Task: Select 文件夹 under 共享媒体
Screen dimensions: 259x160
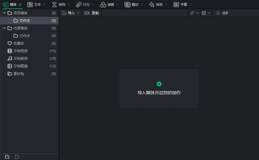Action: tap(29, 36)
